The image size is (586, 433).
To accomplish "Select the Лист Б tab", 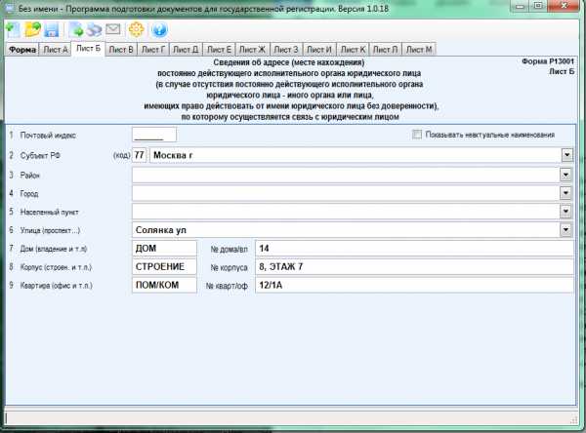I will click(x=88, y=49).
